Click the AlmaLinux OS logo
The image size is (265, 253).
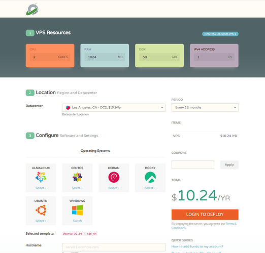click(41, 177)
